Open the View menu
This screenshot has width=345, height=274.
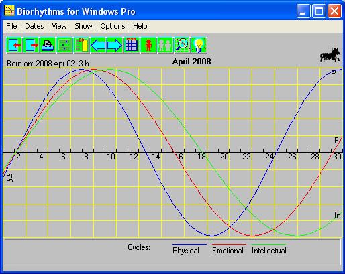pos(59,26)
